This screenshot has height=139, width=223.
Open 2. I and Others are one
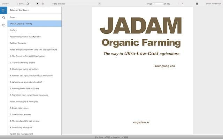pyautogui.click(x=34, y=114)
